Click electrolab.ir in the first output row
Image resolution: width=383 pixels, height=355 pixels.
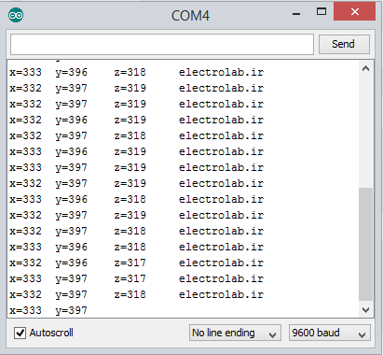(x=221, y=72)
